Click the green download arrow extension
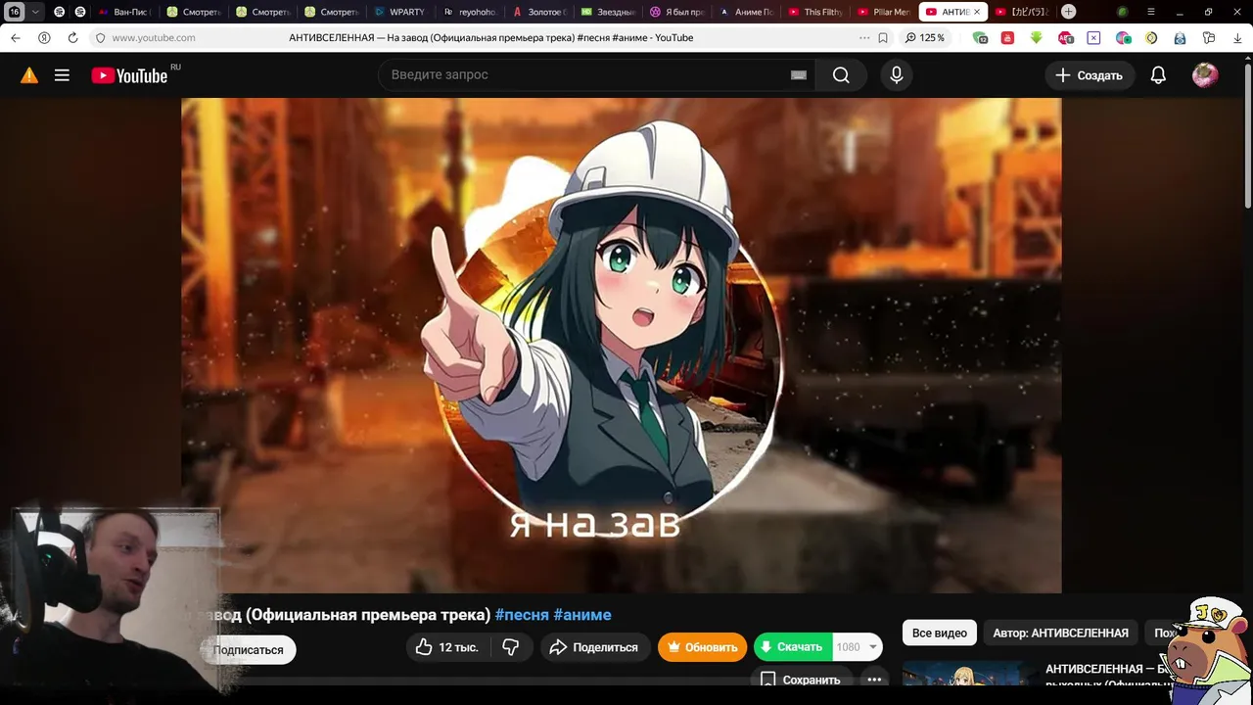1253x705 pixels. click(1036, 38)
